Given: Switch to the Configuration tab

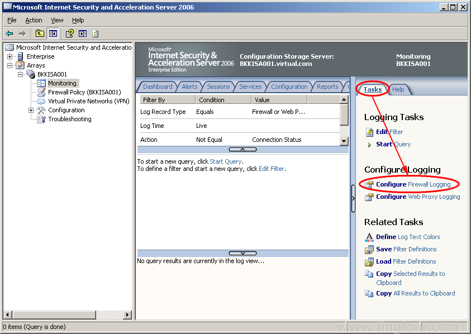Looking at the screenshot, I should click(289, 87).
